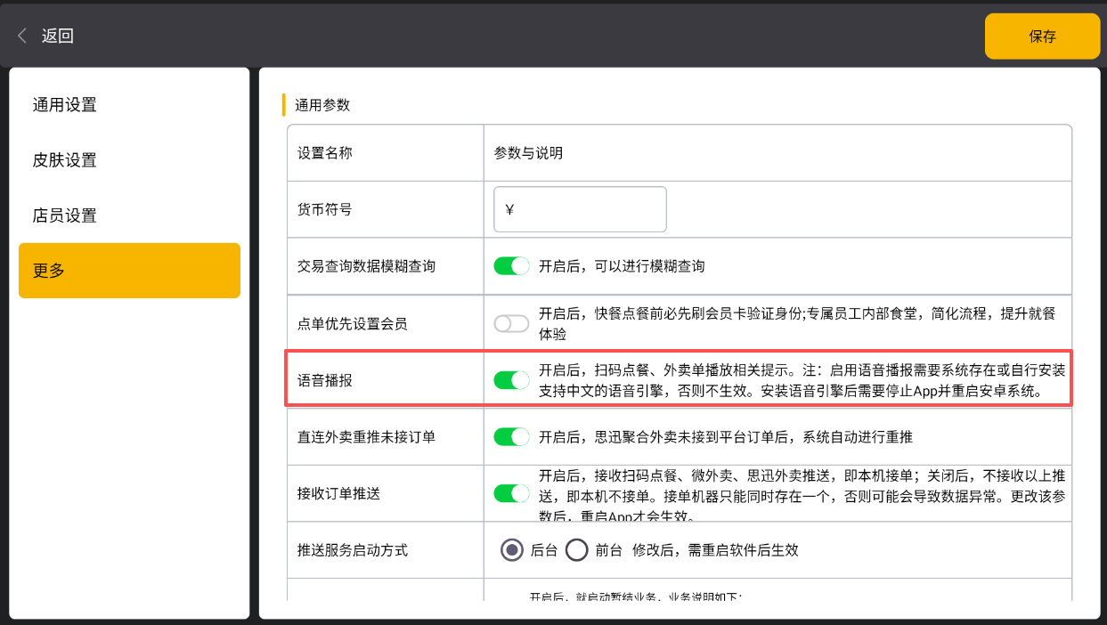Toggle 直连外卖重推未接订单 switch off

(x=512, y=437)
